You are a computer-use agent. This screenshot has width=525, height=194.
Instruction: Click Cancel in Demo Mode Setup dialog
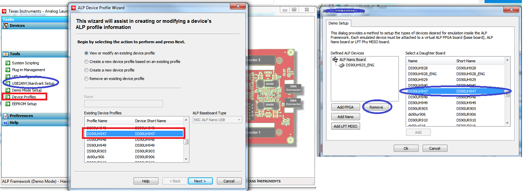coord(435,148)
